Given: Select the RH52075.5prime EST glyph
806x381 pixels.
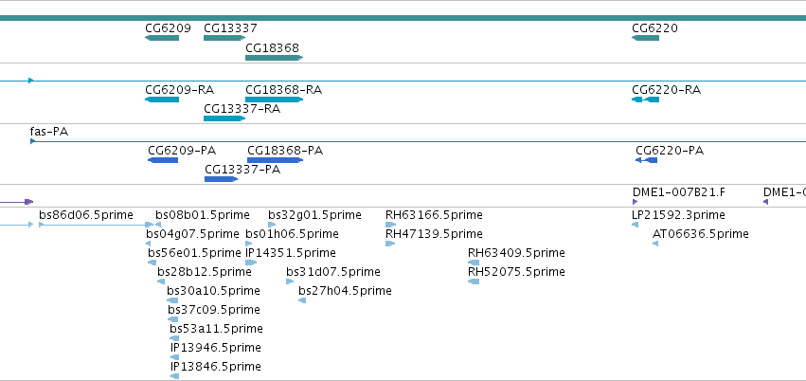Looking at the screenshot, I should pyautogui.click(x=474, y=281).
